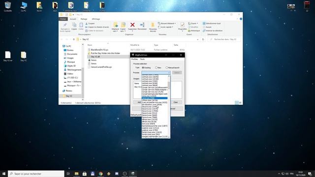Image resolution: width=315 pixels, height=177 pixels.
Task: Open Google Chrome from the taskbar
Action: [100, 174]
